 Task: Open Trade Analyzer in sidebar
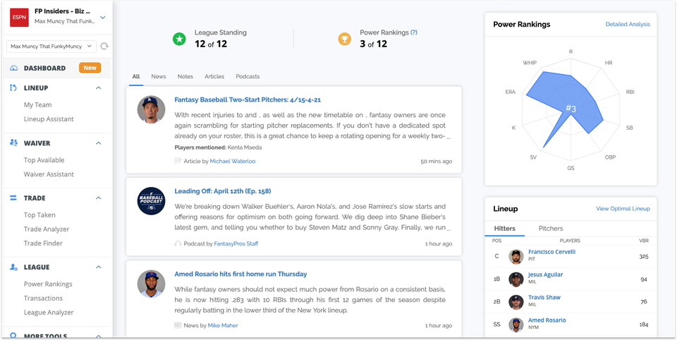(47, 229)
